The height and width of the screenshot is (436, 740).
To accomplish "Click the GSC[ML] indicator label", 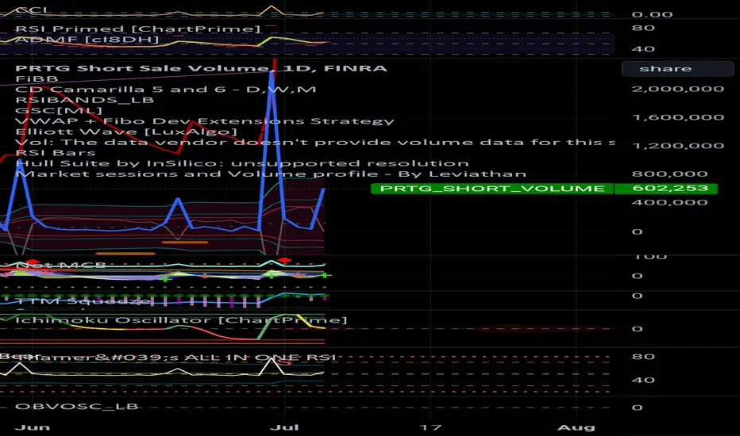I will point(59,110).
